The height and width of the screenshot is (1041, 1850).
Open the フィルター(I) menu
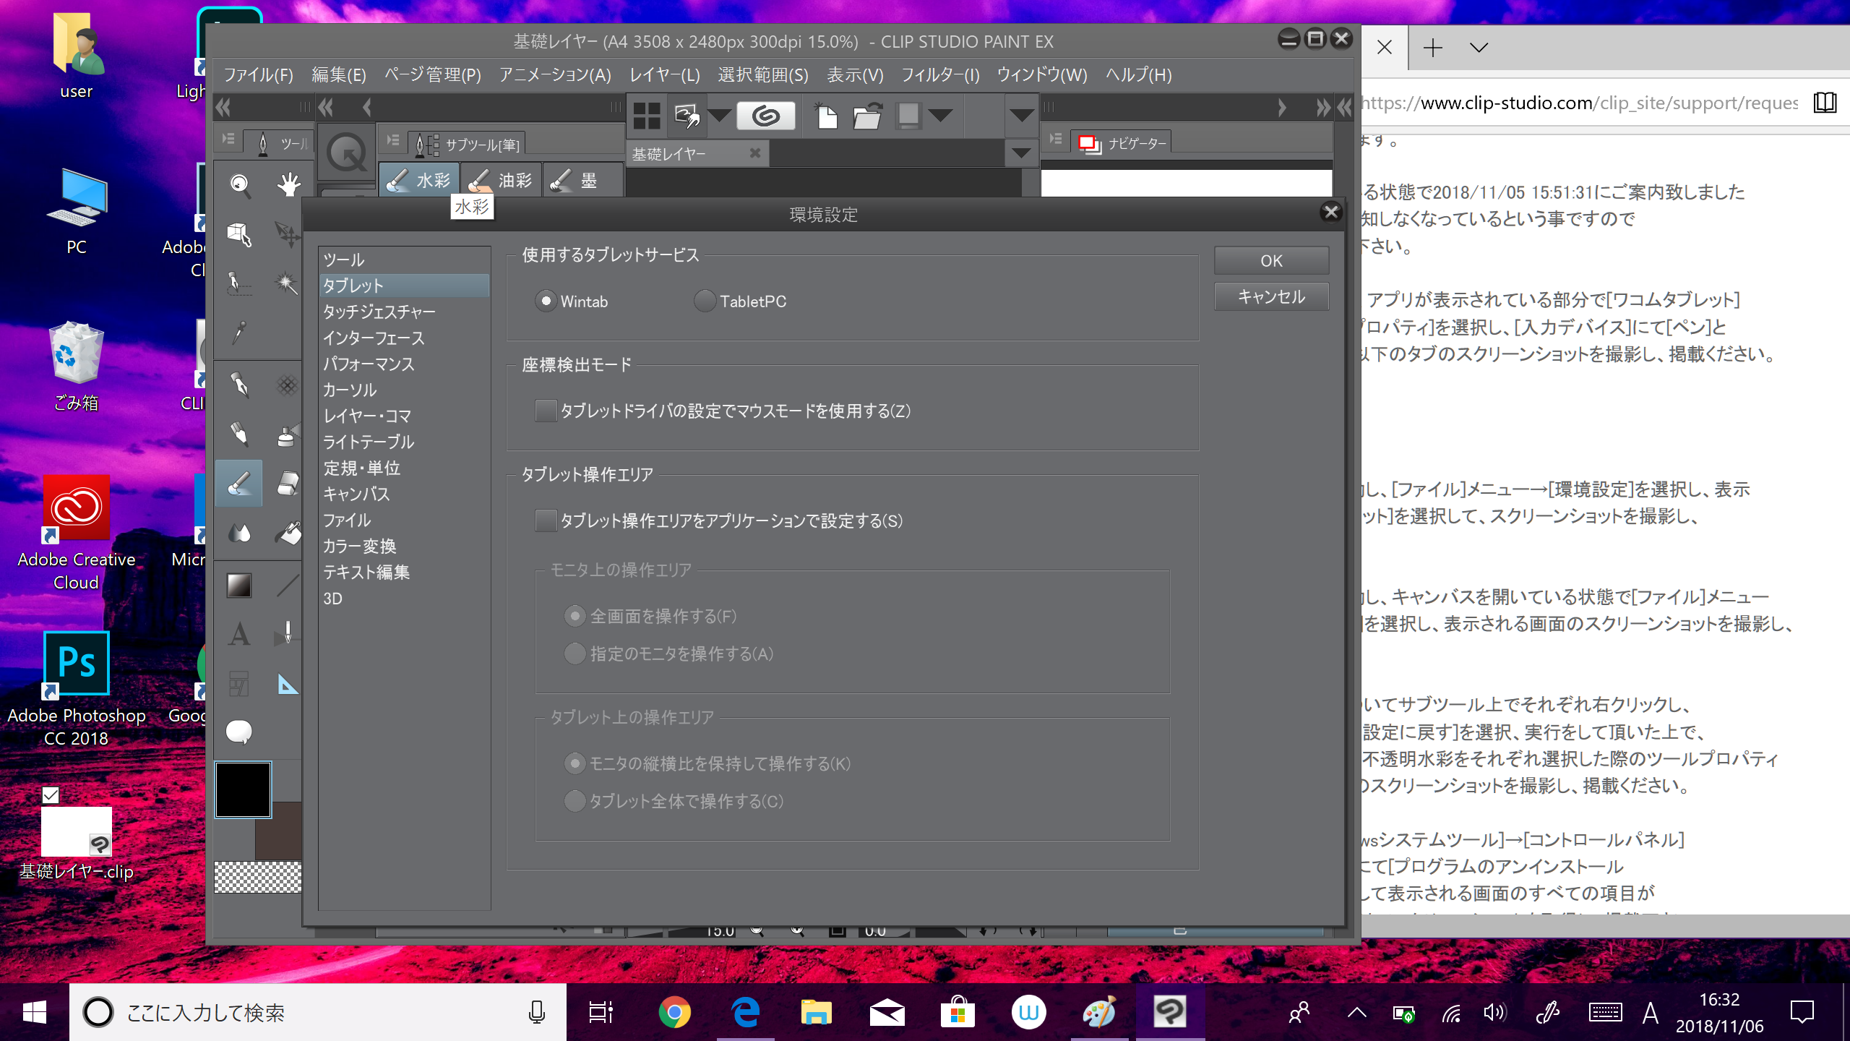[939, 75]
